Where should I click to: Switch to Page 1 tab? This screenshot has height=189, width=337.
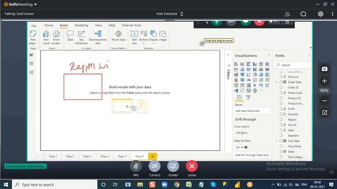click(53, 156)
